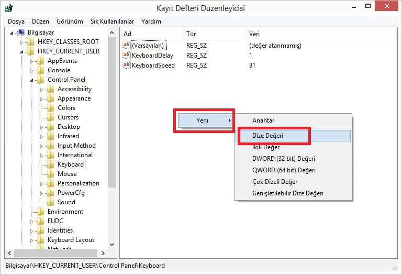Expand the Accessibility node
The height and width of the screenshot is (275, 402).
tap(41, 90)
